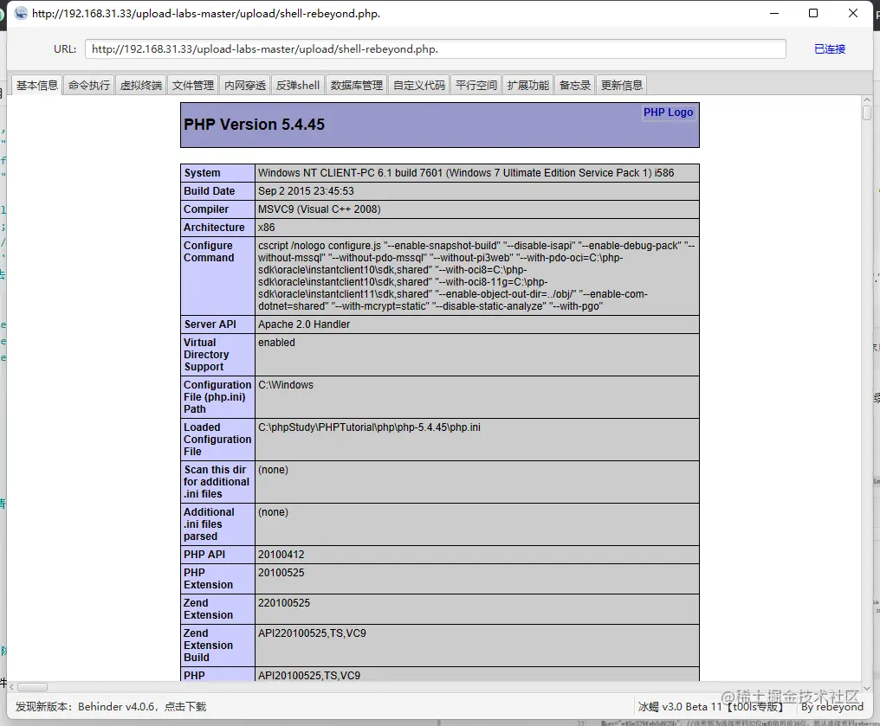The height and width of the screenshot is (726, 880).
Task: Click the 'Apache 2.0 Handler' value
Action: coord(304,324)
